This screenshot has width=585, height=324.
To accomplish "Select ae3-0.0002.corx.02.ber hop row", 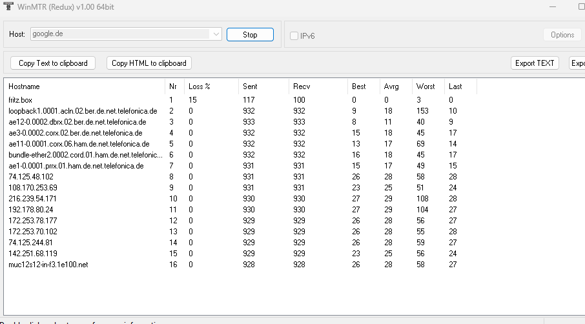I will [240, 133].
